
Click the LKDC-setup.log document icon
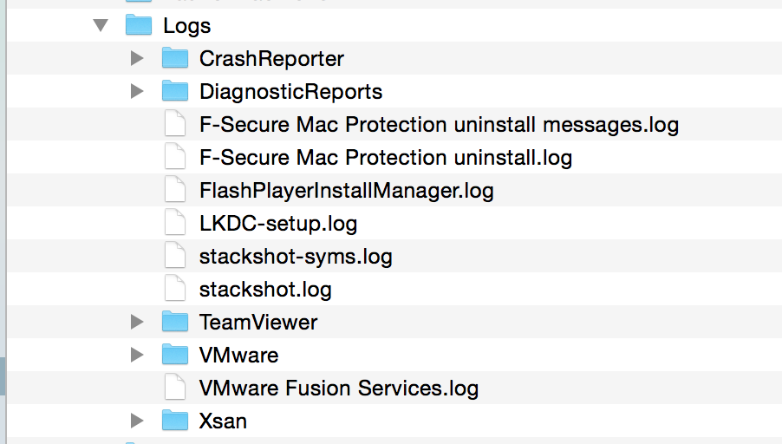(175, 223)
